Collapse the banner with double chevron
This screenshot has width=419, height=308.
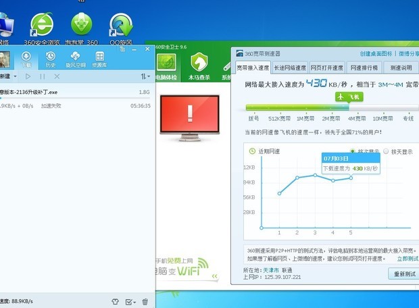pyautogui.click(x=215, y=276)
